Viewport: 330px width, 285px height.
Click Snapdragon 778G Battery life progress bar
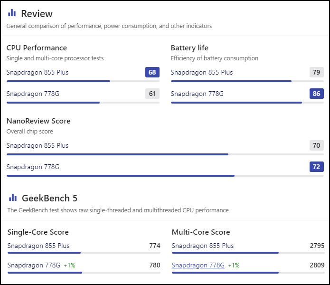pos(247,103)
